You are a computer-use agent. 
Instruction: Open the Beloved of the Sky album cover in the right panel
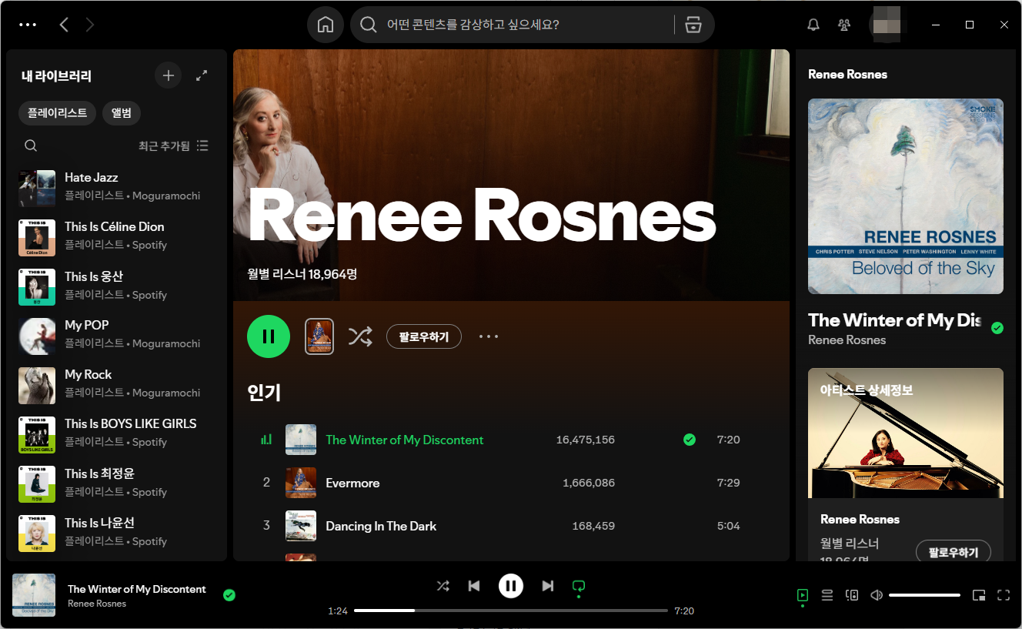(x=906, y=196)
